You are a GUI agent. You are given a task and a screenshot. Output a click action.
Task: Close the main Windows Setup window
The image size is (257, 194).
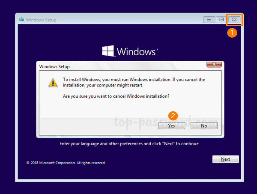[x=234, y=20]
